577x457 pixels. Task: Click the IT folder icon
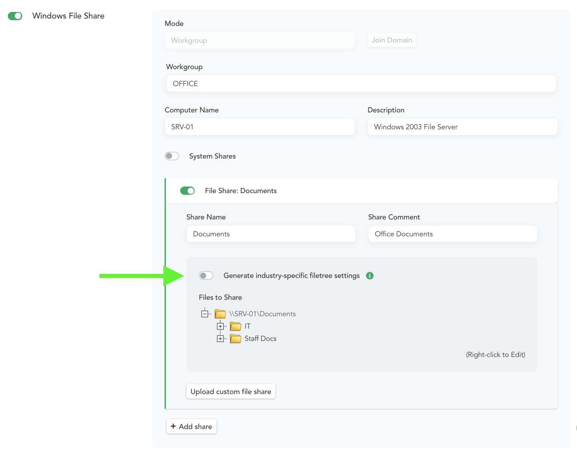(x=235, y=326)
